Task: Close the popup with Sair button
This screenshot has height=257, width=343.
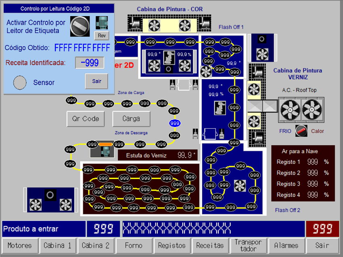Action: [97, 81]
